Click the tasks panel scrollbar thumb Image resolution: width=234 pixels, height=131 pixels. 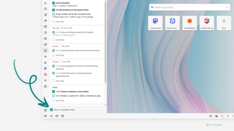(x=105, y=42)
